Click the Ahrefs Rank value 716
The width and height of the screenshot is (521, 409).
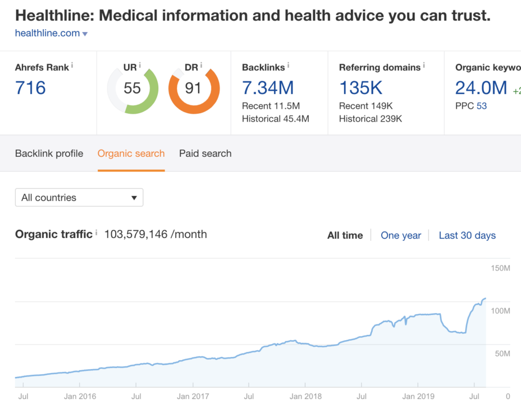(x=30, y=88)
